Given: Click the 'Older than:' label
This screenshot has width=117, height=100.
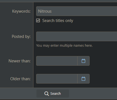Looking at the screenshot, I should point(20,79).
